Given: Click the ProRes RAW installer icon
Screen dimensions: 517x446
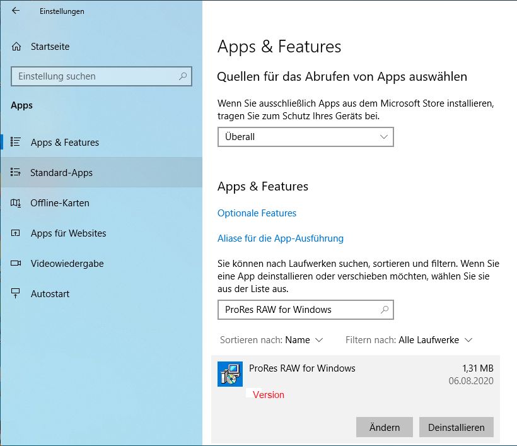Looking at the screenshot, I should click(230, 374).
